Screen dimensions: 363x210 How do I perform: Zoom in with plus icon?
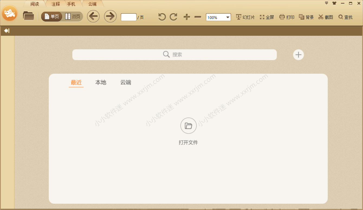pyautogui.click(x=187, y=17)
